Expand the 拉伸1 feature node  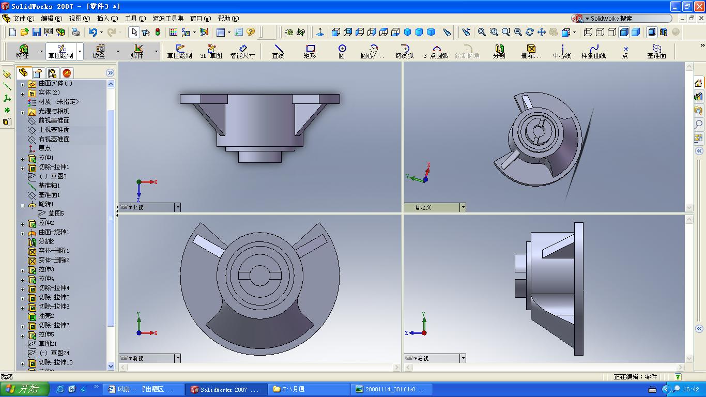coord(22,158)
